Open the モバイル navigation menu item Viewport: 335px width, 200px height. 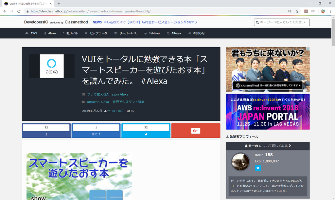(70, 33)
